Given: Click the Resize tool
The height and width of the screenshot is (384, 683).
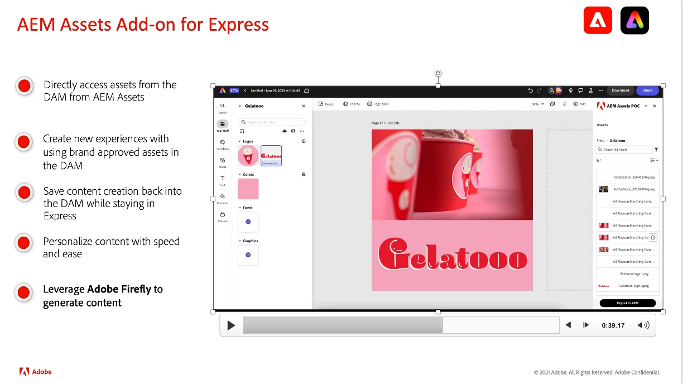Looking at the screenshot, I should [326, 104].
